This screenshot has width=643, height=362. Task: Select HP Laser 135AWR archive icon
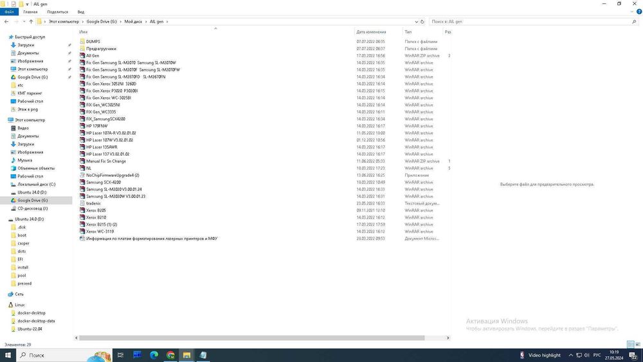coord(82,147)
